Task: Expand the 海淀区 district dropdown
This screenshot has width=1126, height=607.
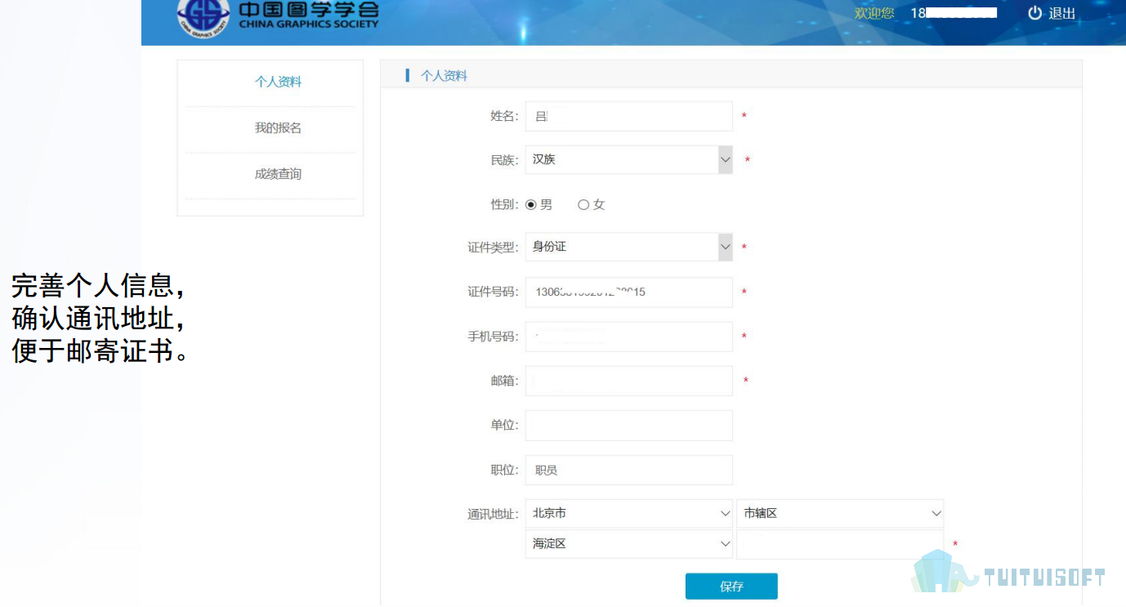Action: [x=629, y=544]
